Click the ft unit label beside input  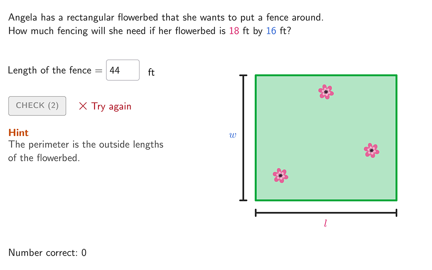[151, 72]
